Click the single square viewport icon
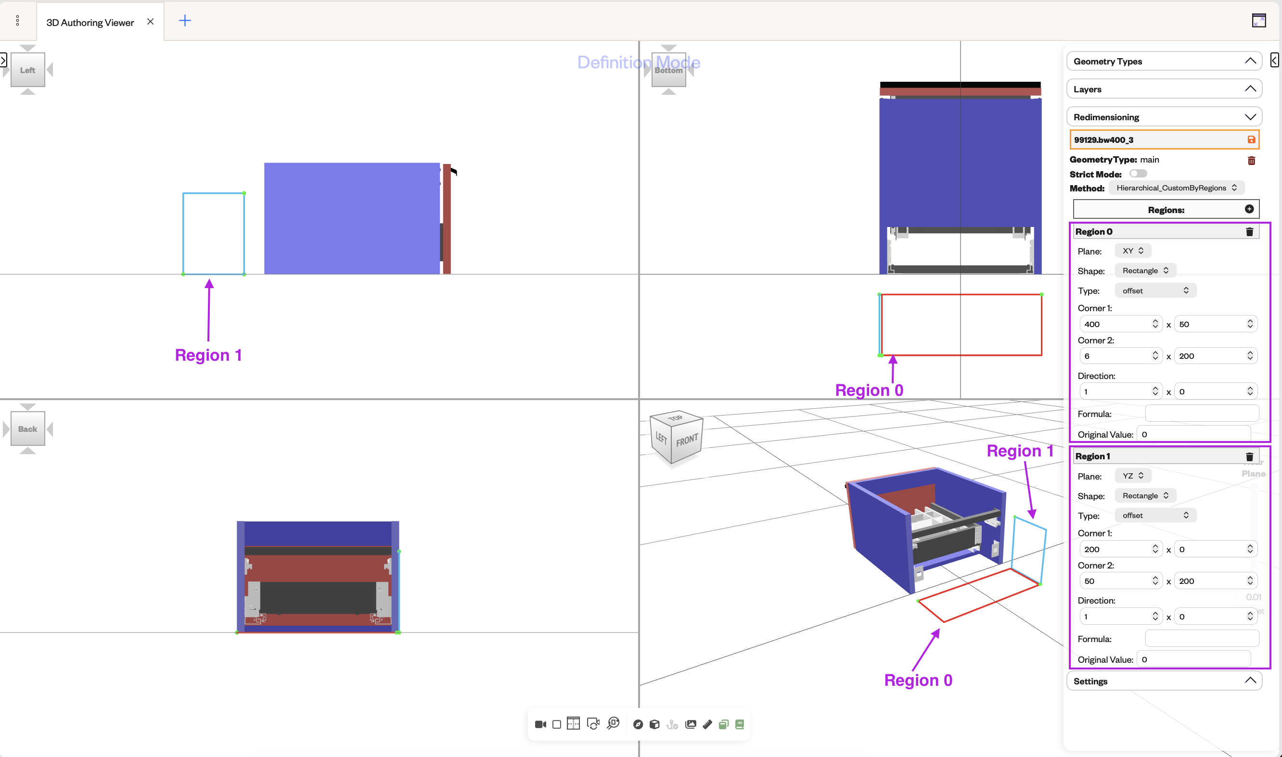 click(557, 724)
